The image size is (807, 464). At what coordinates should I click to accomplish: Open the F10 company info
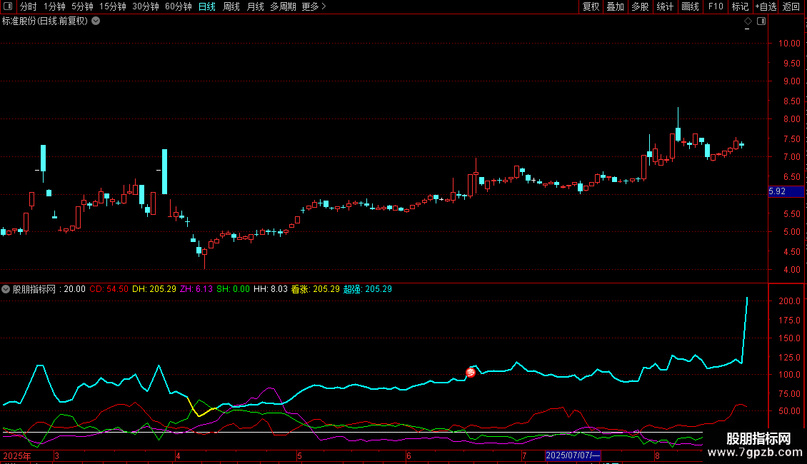tap(715, 6)
